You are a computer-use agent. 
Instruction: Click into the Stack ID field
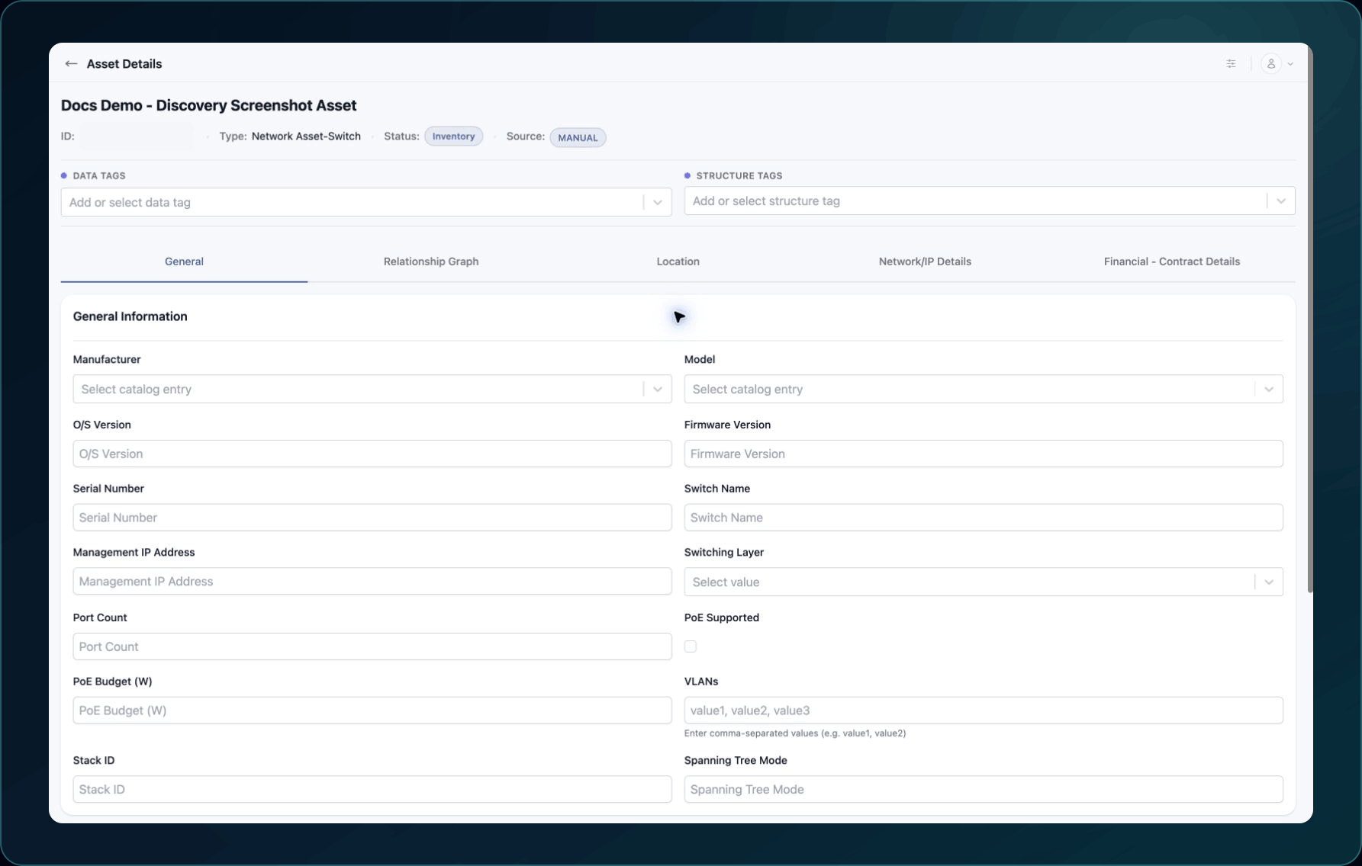click(372, 789)
